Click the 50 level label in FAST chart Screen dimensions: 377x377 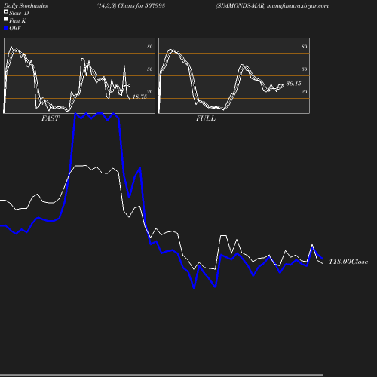150,69
